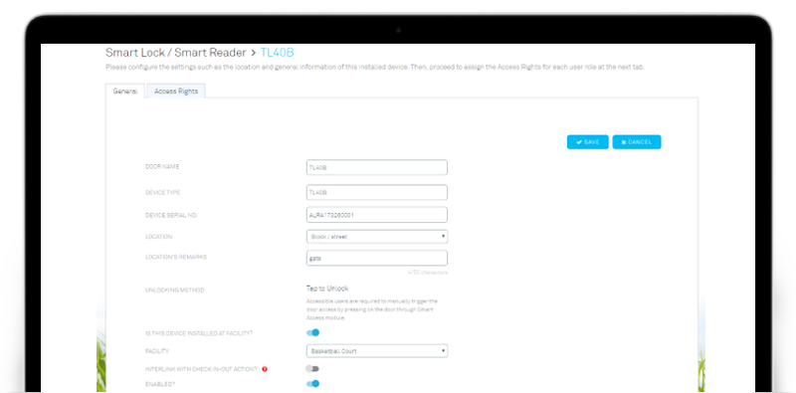Click the Cancel button

637,142
